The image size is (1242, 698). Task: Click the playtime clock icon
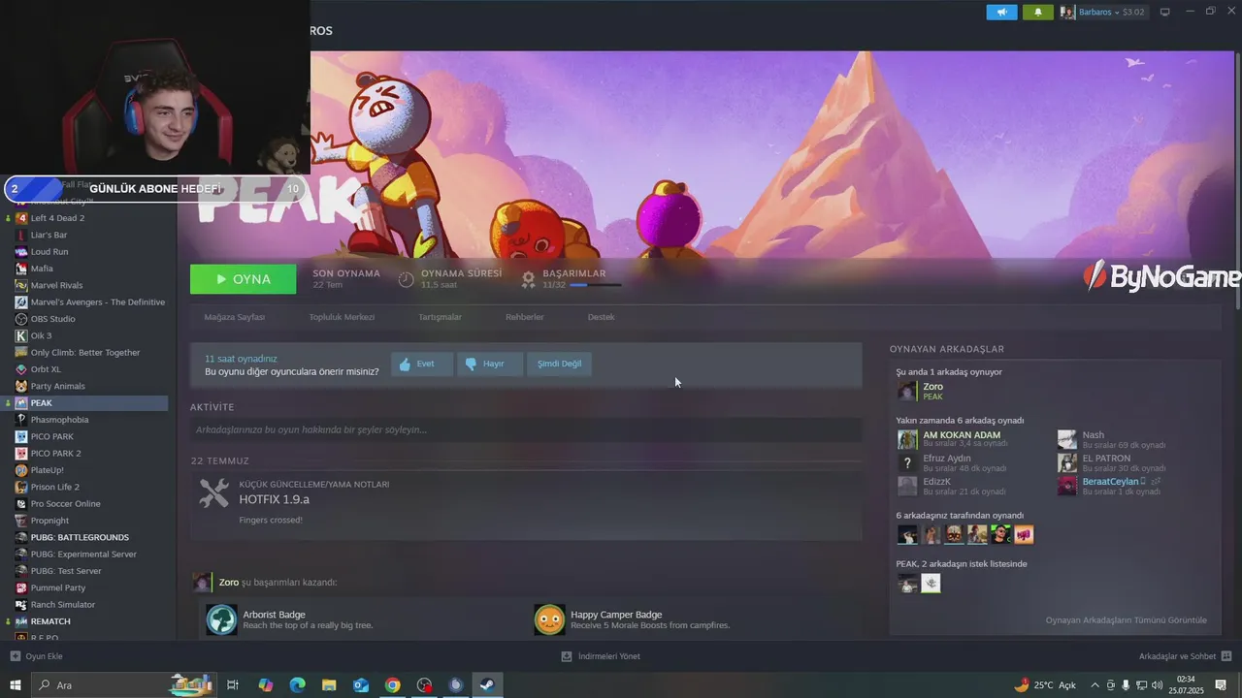pyautogui.click(x=407, y=279)
